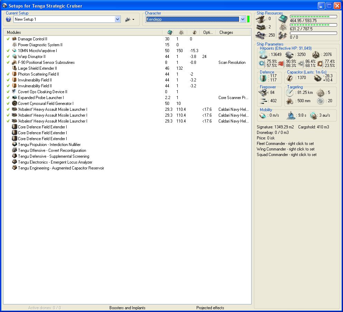Expand the Current Setup dropdown arrow

coord(117,19)
